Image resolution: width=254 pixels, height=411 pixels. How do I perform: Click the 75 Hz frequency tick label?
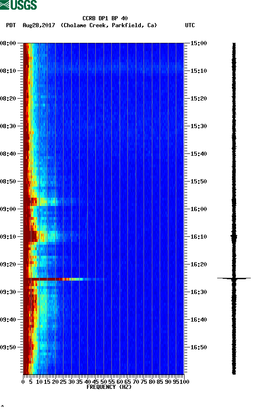click(x=144, y=382)
